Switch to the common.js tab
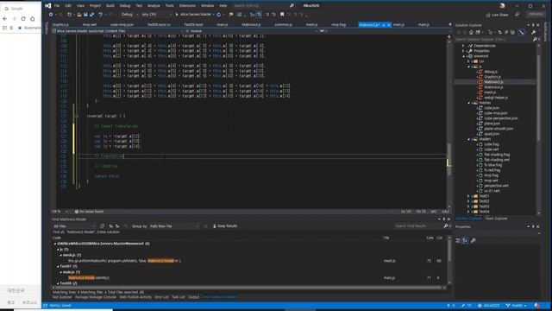Screen dimensions: 552x311 (x=283, y=25)
